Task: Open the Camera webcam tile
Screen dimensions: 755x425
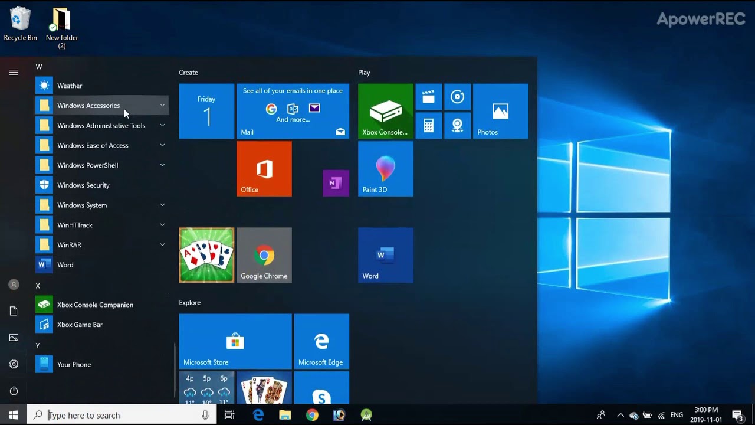Action: coord(457,126)
